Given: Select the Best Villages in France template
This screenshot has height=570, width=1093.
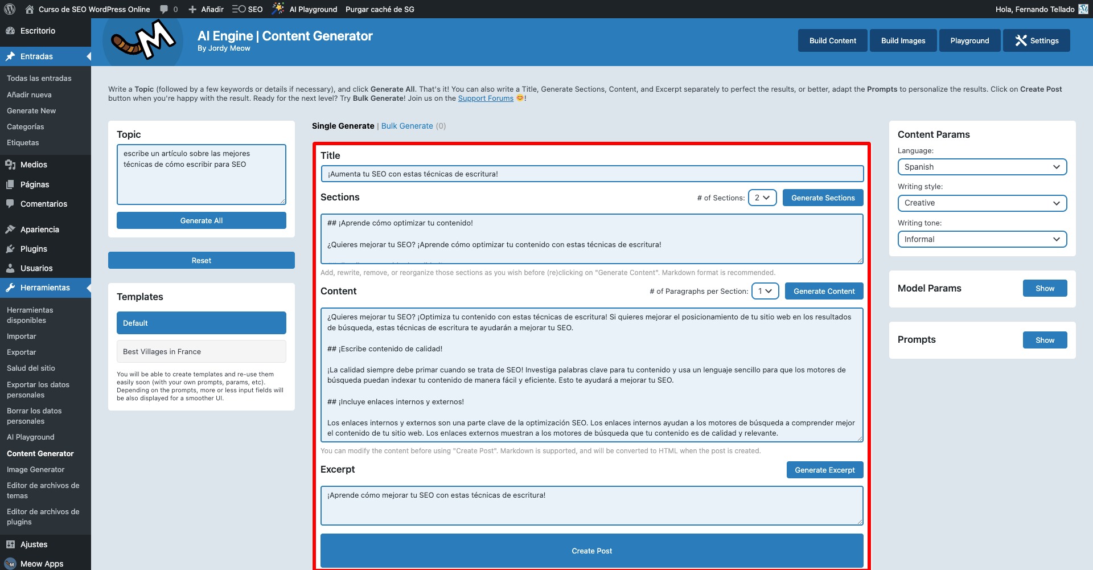Looking at the screenshot, I should (201, 351).
